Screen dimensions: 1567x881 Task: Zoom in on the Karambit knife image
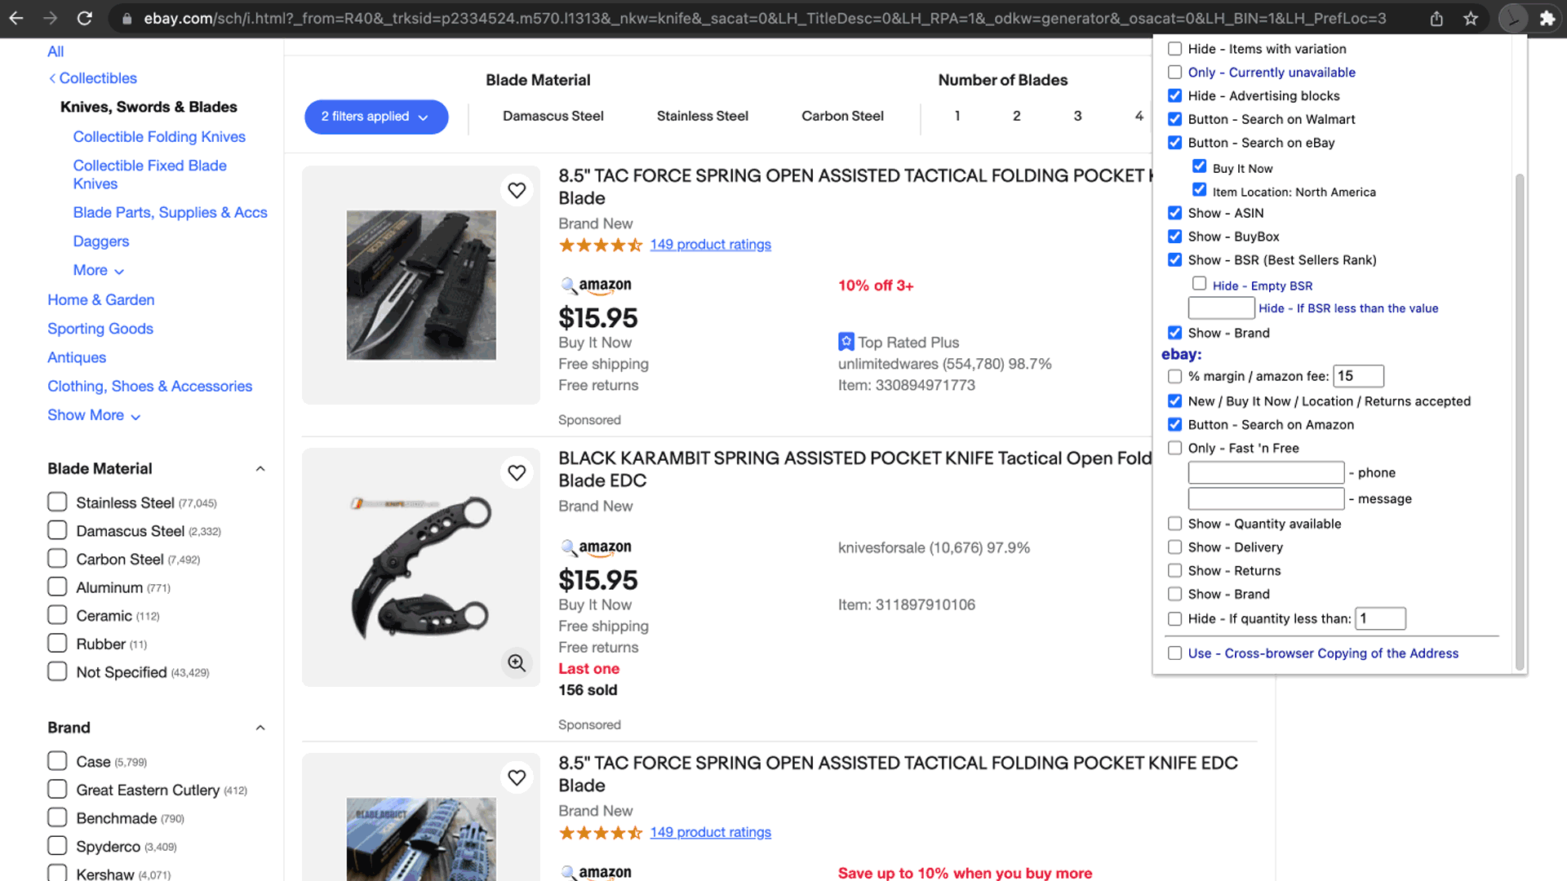click(517, 662)
